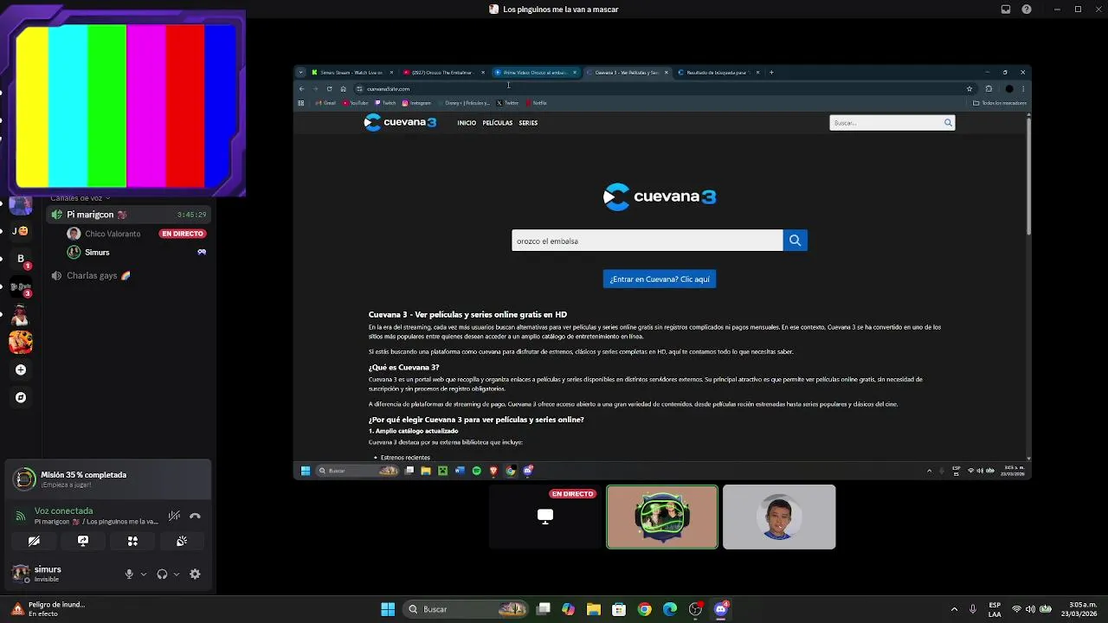Open new tab plus in streamed browser
The height and width of the screenshot is (623, 1108).
click(x=771, y=73)
